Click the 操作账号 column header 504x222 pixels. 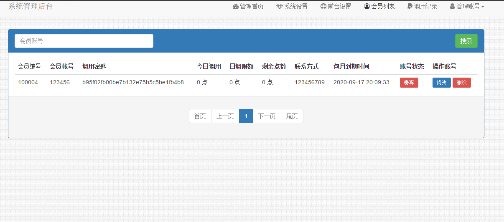click(445, 67)
